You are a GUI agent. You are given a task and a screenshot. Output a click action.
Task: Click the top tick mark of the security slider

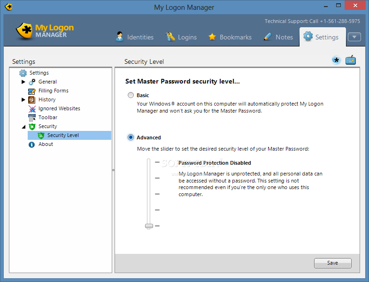(x=157, y=162)
